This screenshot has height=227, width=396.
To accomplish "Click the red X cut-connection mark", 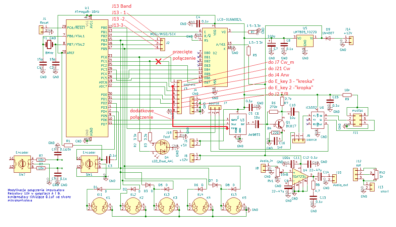I will [x=159, y=61].
